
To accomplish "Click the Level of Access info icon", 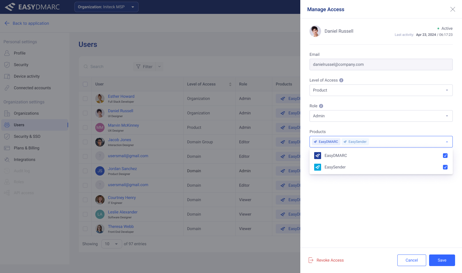I will click(341, 80).
